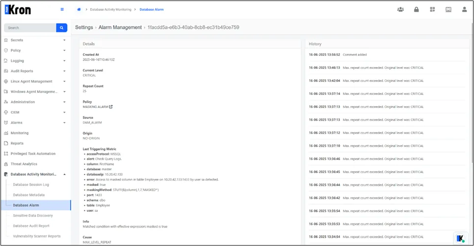Image resolution: width=474 pixels, height=246 pixels.
Task: Click the MAX_LEVEL_REPEAT cause value
Action: pos(97,242)
